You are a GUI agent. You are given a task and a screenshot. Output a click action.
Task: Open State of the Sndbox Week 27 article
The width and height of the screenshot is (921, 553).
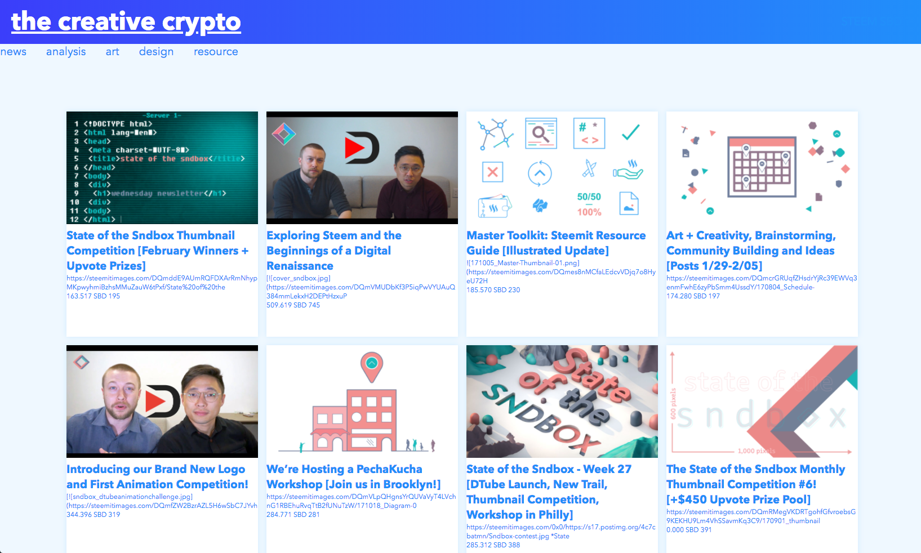549,492
